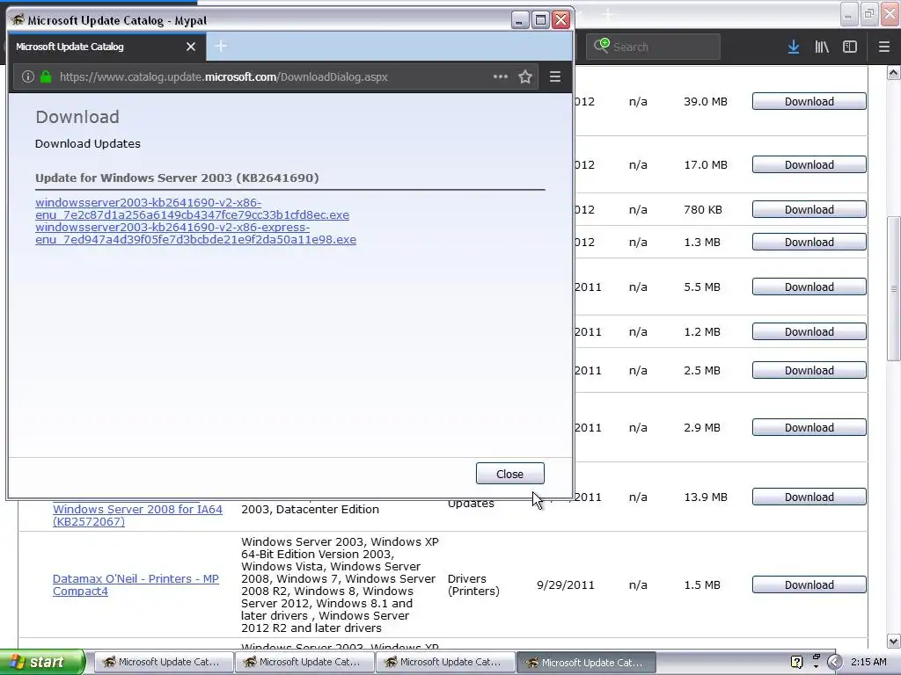Viewport: 901px width, 675px height.
Task: Open downloads arrow in main window toolbar
Action: click(794, 47)
